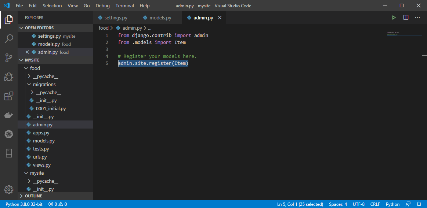Open the Debug (bug) view icon
Viewport: 427px width, 208px height.
click(9, 77)
